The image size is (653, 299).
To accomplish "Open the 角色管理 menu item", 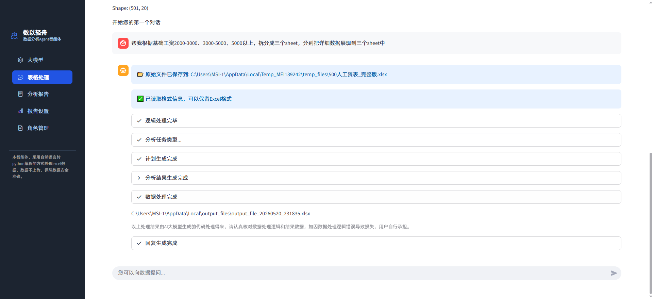I will pyautogui.click(x=42, y=128).
